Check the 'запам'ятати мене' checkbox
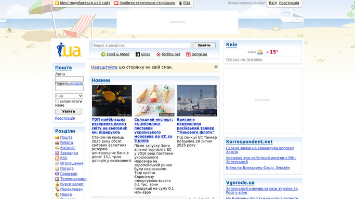Screen dimensions: 355x199 [57, 101]
